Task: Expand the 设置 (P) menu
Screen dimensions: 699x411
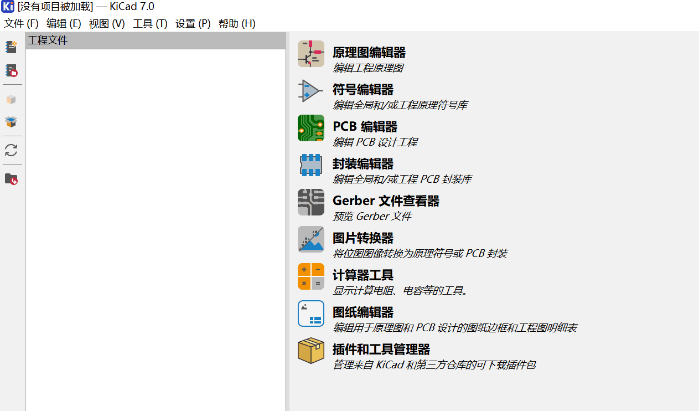Action: coord(193,24)
